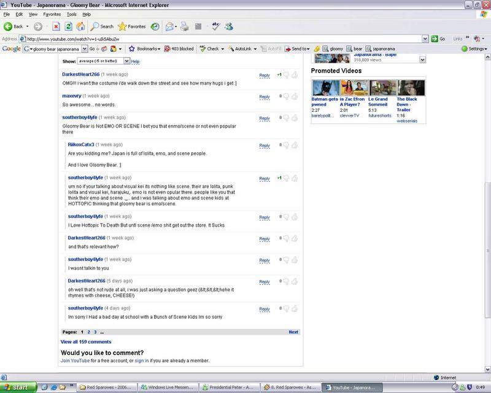Expand the Show comments rating dropdown
The width and height of the screenshot is (491, 393).
click(127, 61)
